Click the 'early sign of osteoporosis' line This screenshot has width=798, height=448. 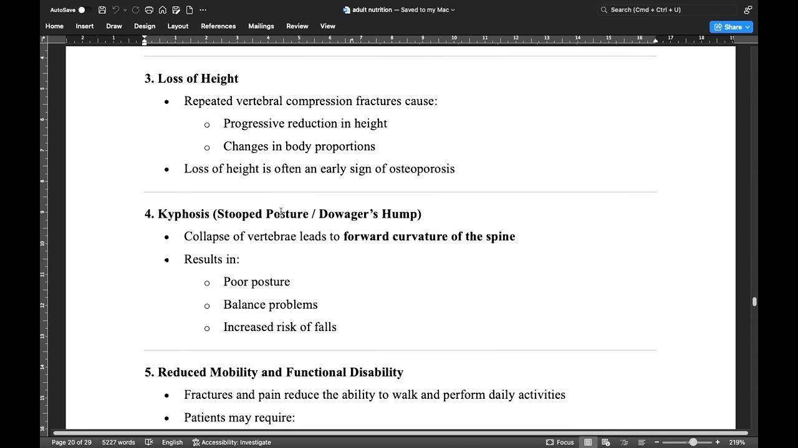tap(319, 169)
